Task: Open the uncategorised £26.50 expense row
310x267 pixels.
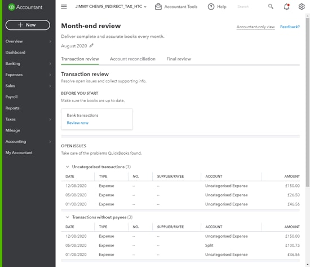Action: pyautogui.click(x=180, y=195)
